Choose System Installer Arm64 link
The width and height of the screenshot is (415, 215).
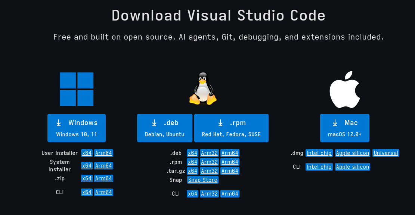click(103, 166)
